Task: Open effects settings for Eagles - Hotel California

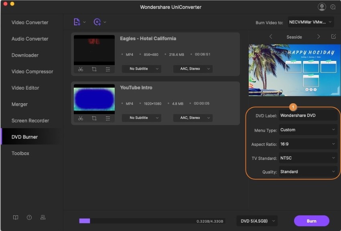Action: (x=108, y=69)
